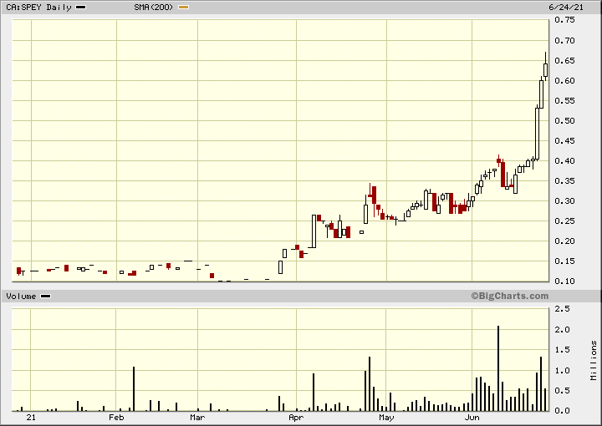Screen dimensions: 602x426
Task: Click the 1.0 volume axis label
Action: 563,370
